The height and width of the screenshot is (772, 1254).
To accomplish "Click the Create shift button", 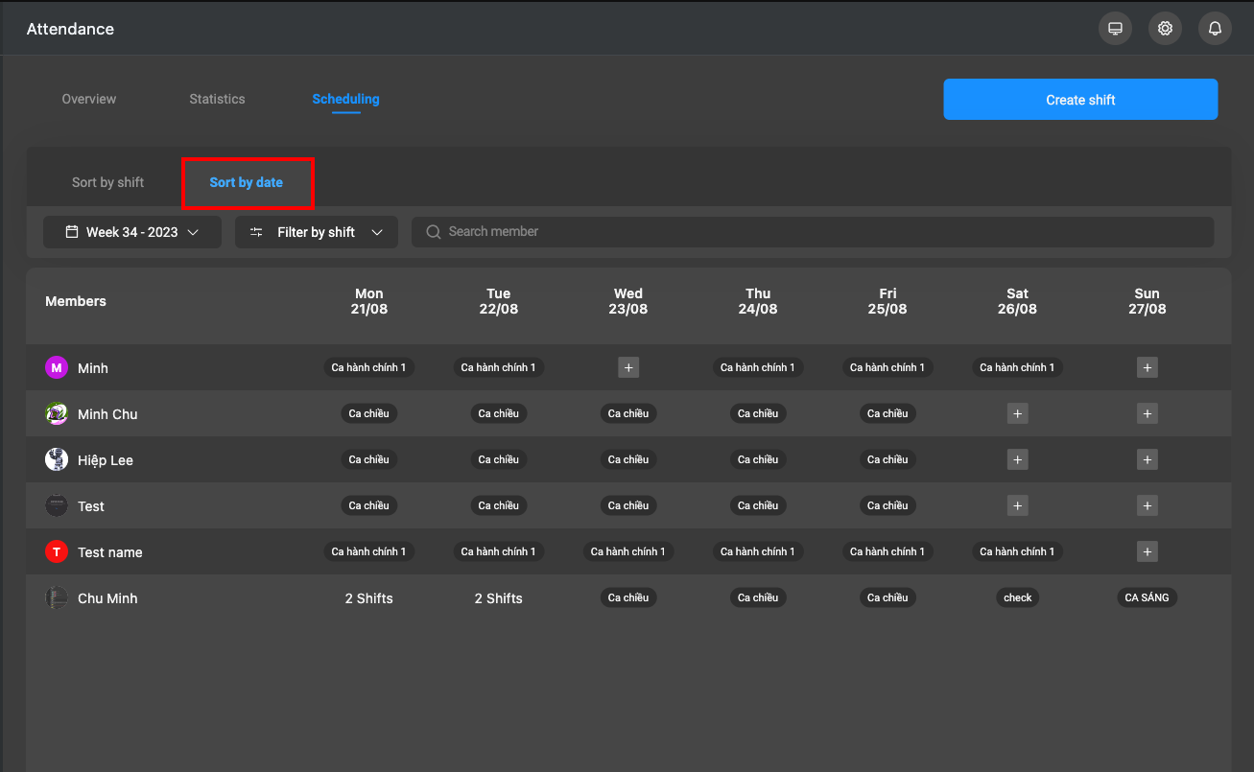I will click(x=1080, y=100).
